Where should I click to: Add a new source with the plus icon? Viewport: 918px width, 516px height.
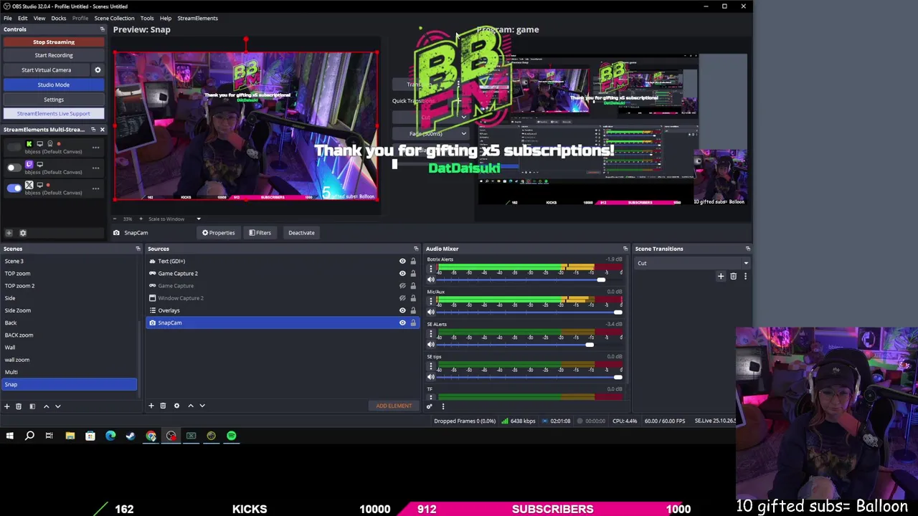pyautogui.click(x=151, y=406)
